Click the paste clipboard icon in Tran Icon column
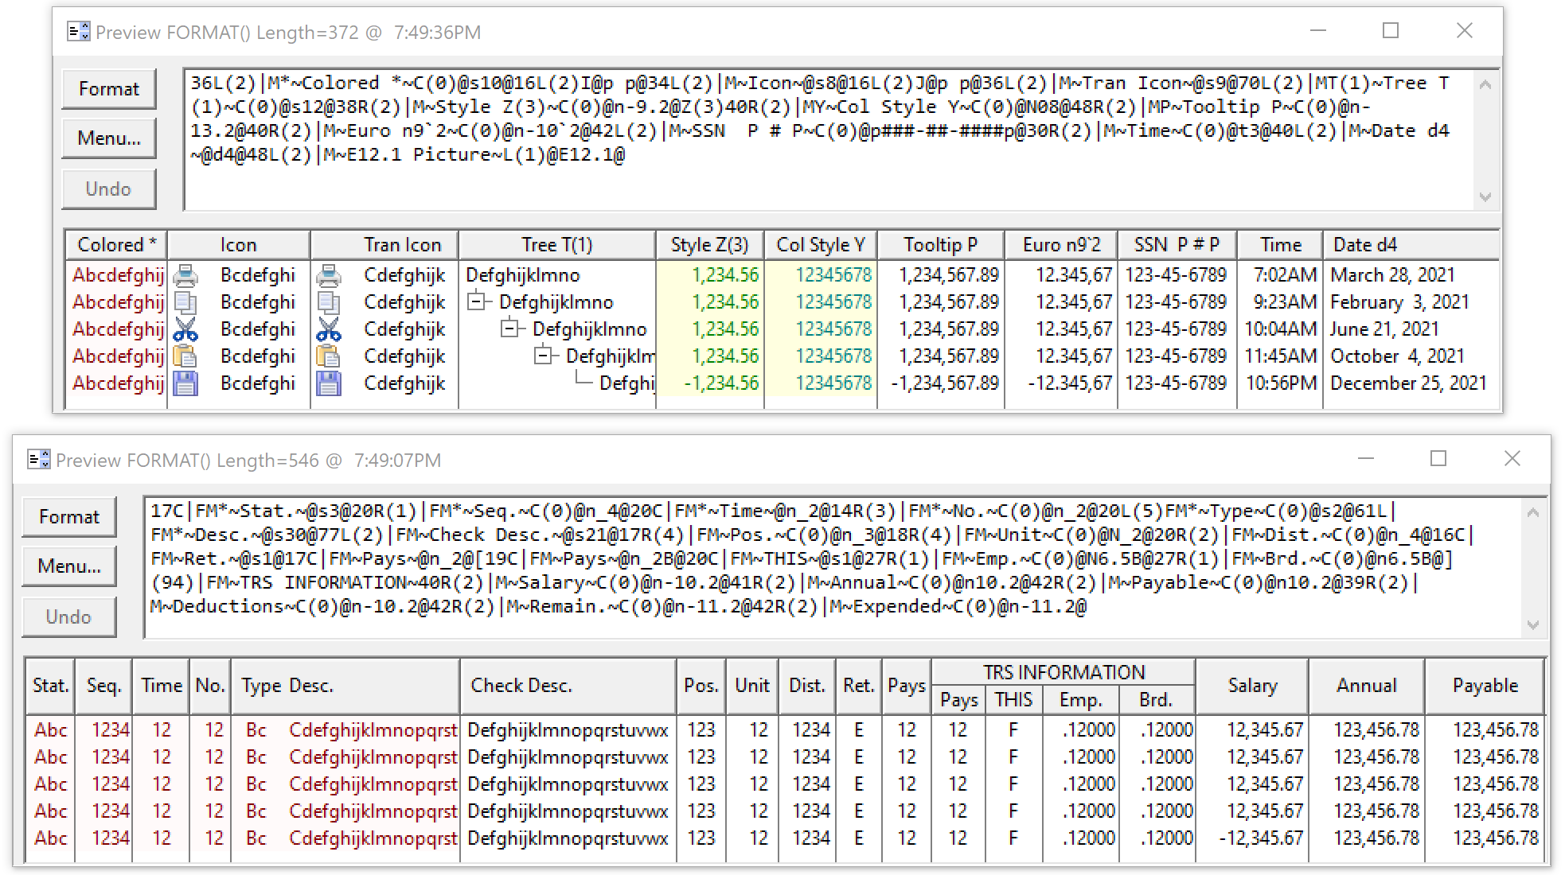 tap(328, 356)
